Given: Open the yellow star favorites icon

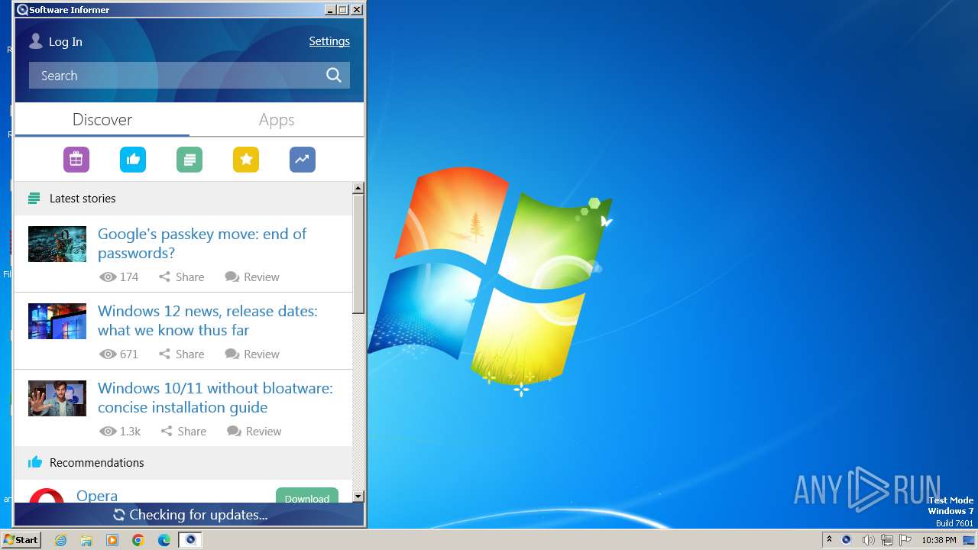Looking at the screenshot, I should click(x=246, y=159).
